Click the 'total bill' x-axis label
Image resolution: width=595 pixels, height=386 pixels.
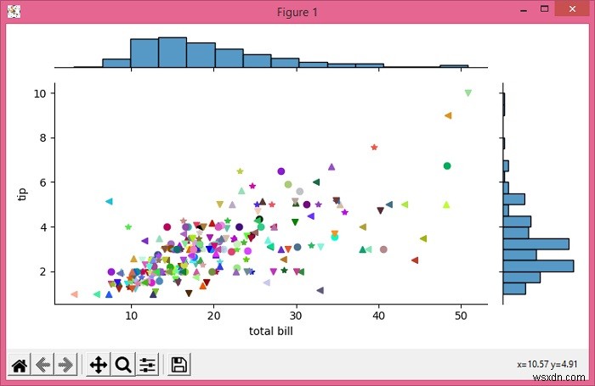coord(270,331)
